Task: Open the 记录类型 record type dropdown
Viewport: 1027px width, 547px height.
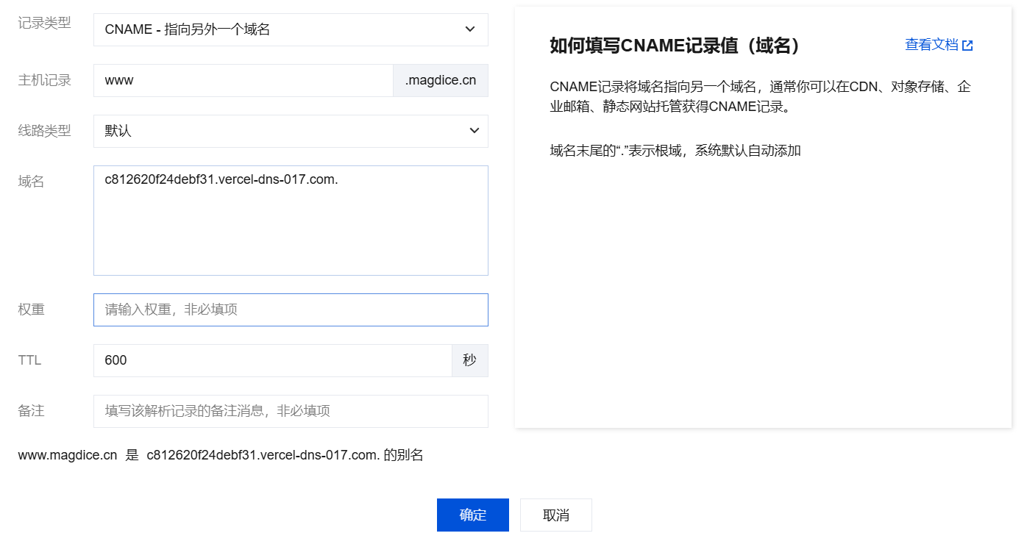Action: coord(291,29)
